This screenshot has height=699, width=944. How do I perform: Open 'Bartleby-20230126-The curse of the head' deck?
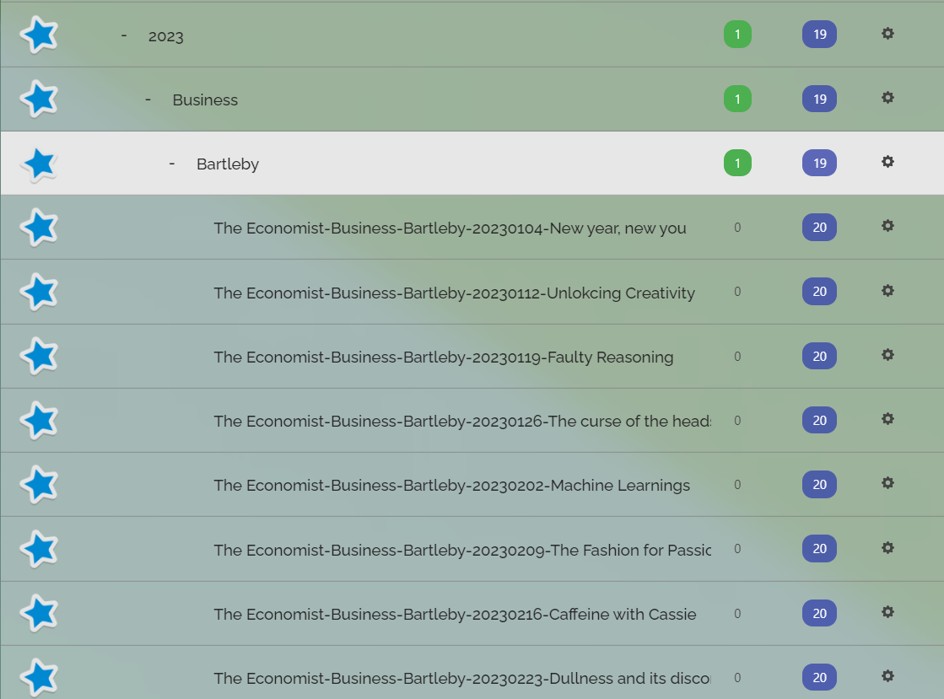tap(462, 421)
